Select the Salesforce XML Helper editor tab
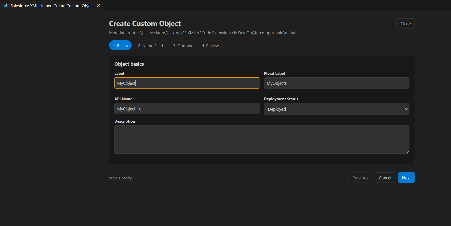This screenshot has height=226, width=451. 51,6
